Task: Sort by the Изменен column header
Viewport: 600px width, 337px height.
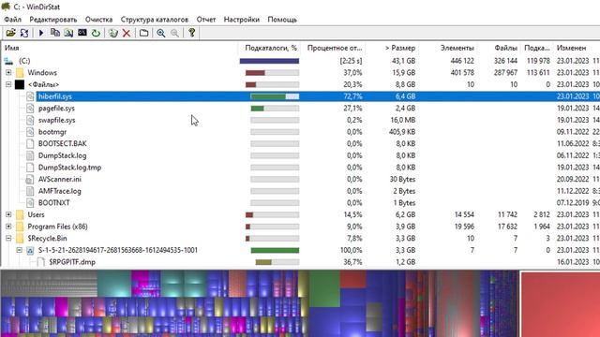Action: click(577, 48)
